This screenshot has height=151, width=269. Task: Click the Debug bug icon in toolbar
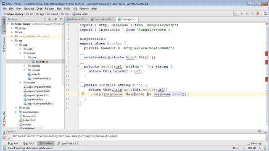click(x=247, y=14)
